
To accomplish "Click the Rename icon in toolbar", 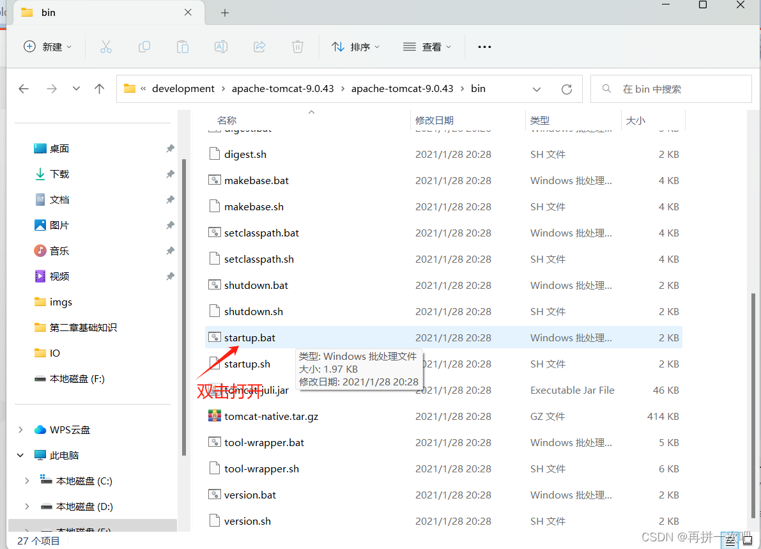I will coord(221,47).
